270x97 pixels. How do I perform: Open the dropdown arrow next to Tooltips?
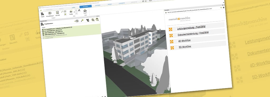point(74,12)
